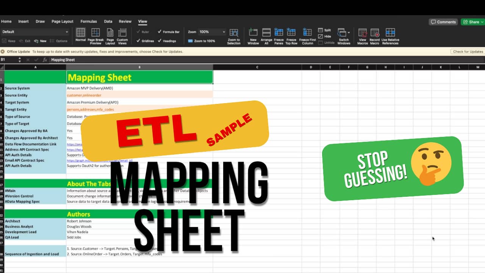Select the "Vihan Nadela" cell
The height and width of the screenshot is (273, 485).
(x=139, y=232)
